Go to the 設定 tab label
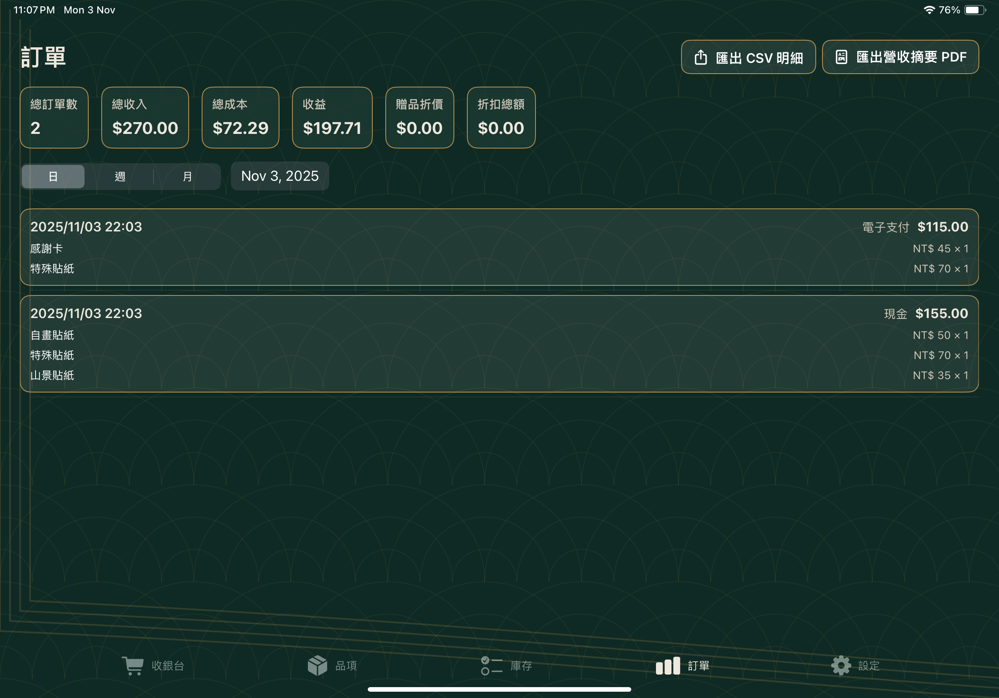The height and width of the screenshot is (698, 999). [868, 665]
